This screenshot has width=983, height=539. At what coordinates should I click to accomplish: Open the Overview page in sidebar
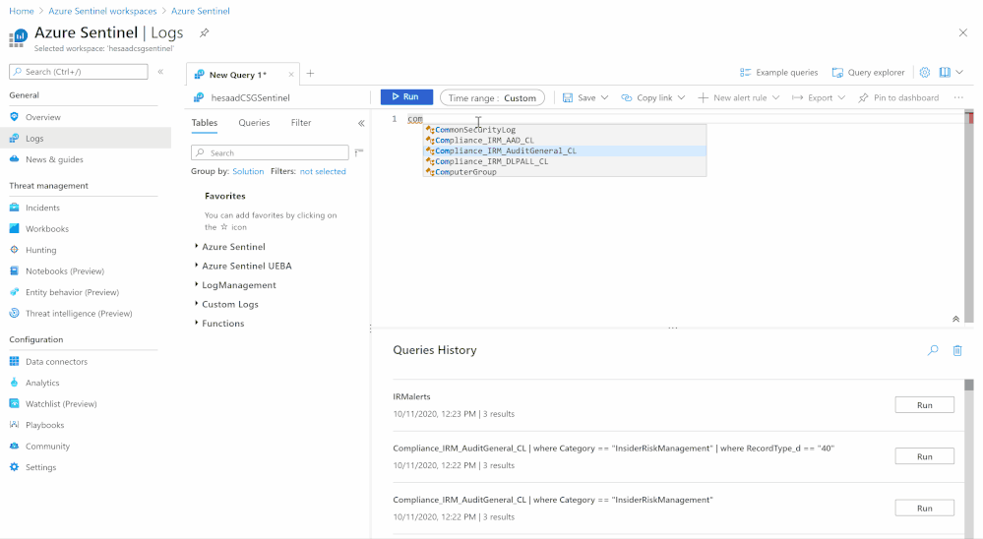click(42, 117)
